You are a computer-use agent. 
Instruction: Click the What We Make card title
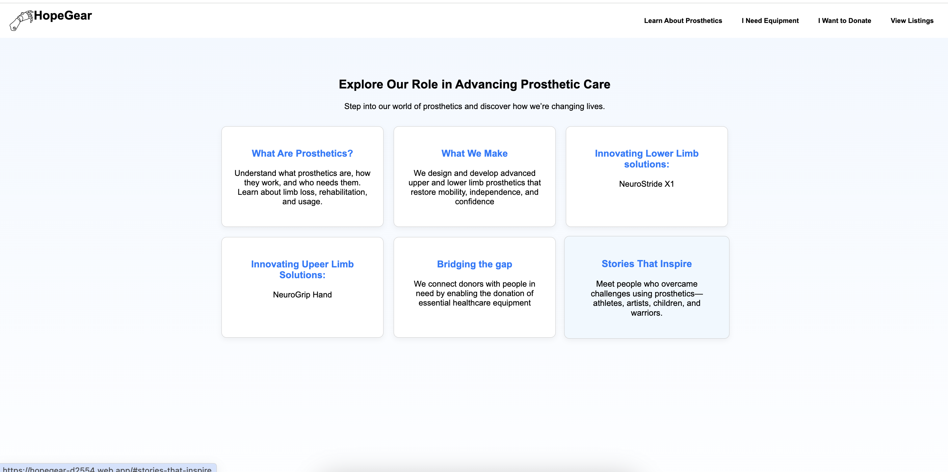(x=474, y=153)
